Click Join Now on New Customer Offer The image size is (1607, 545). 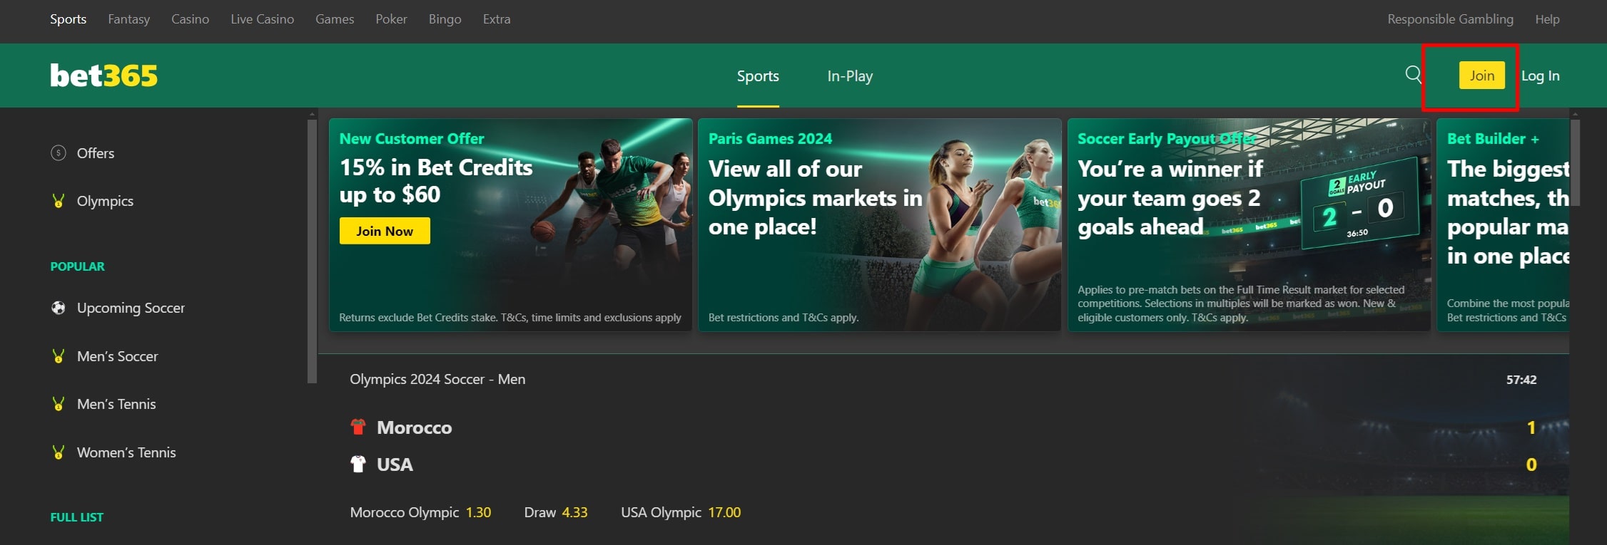pyautogui.click(x=385, y=231)
